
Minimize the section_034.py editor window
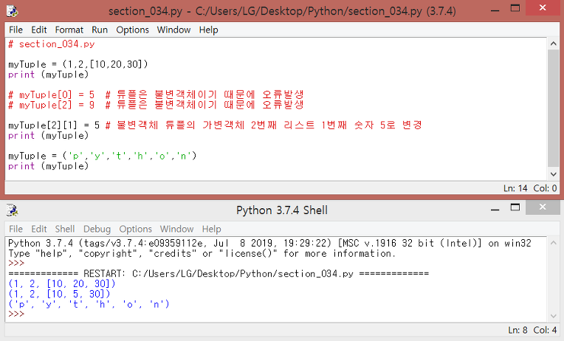coord(495,10)
